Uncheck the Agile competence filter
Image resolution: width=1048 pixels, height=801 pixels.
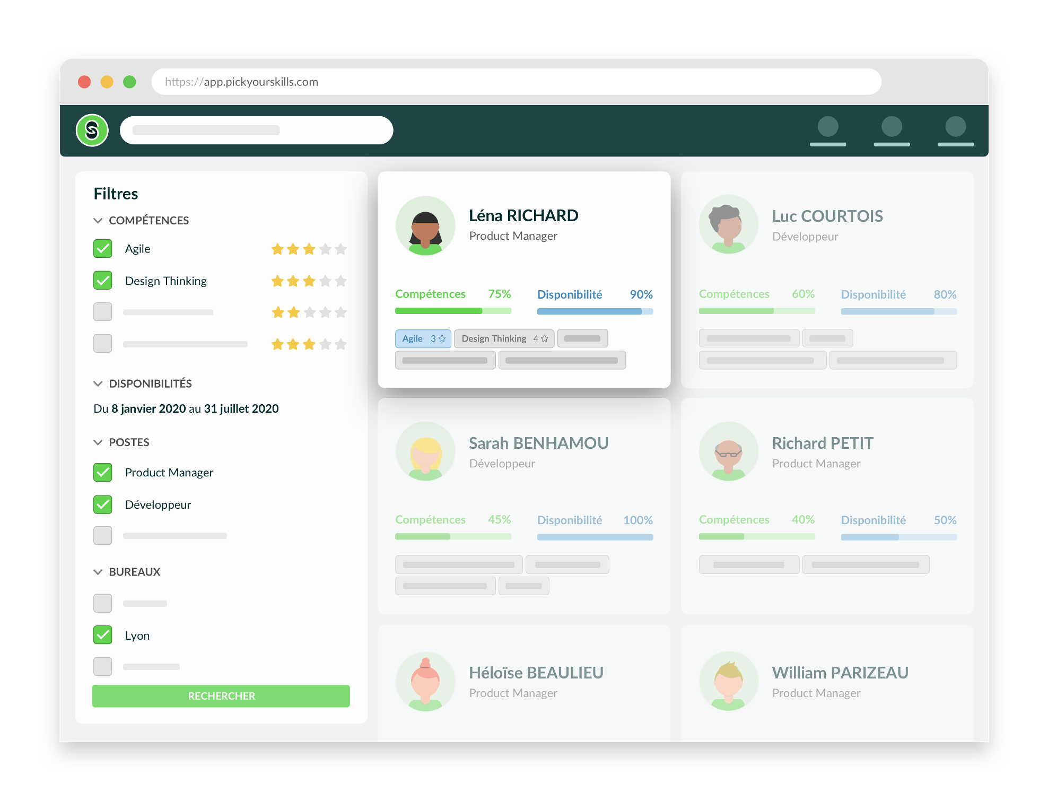[x=103, y=248]
